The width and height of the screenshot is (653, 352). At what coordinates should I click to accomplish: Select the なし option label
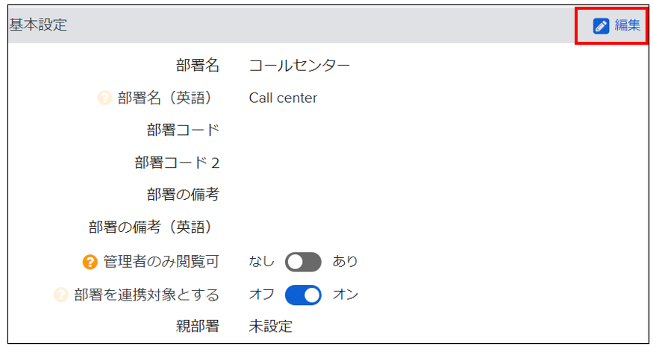point(261,261)
